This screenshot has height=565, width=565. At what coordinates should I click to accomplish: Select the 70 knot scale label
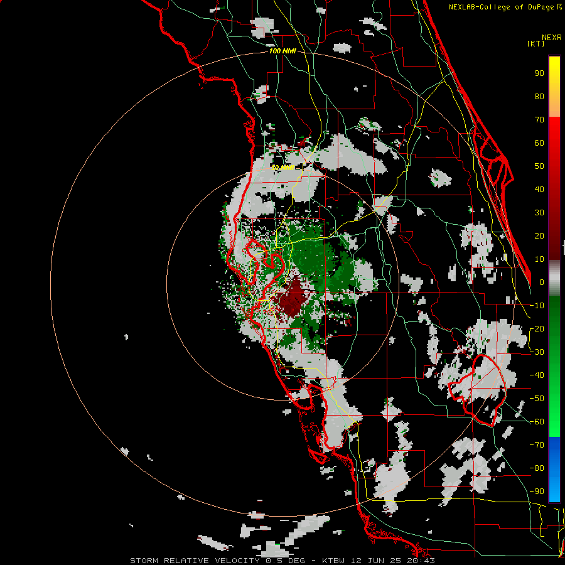coord(539,120)
